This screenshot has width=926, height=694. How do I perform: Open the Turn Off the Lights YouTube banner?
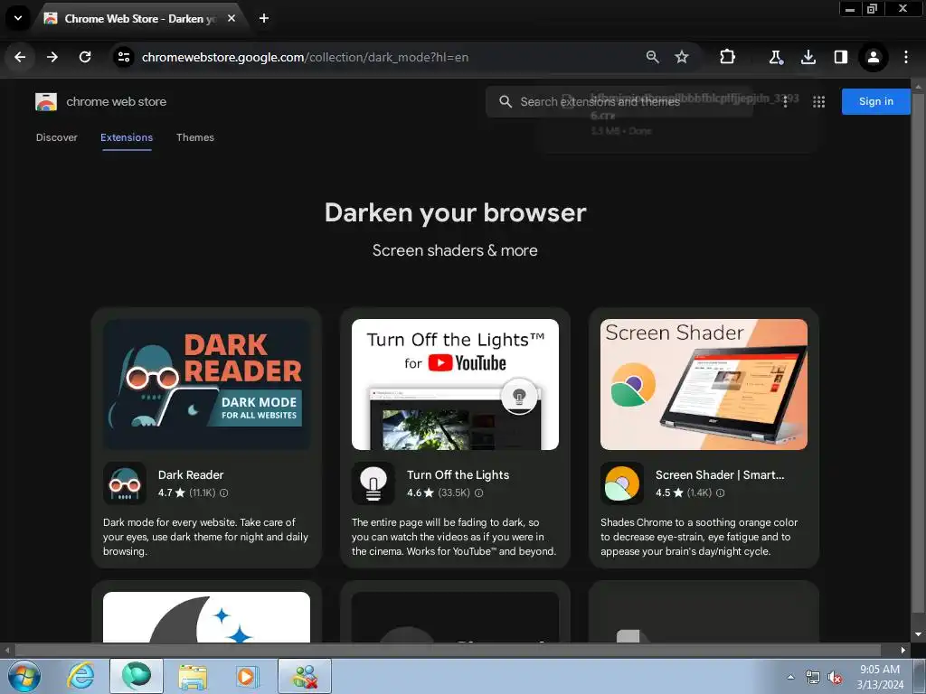[x=456, y=385]
